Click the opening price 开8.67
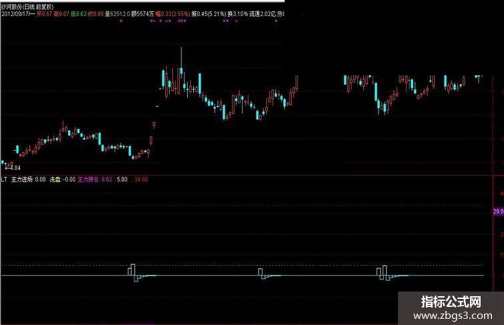The height and width of the screenshot is (325, 504). pos(44,14)
